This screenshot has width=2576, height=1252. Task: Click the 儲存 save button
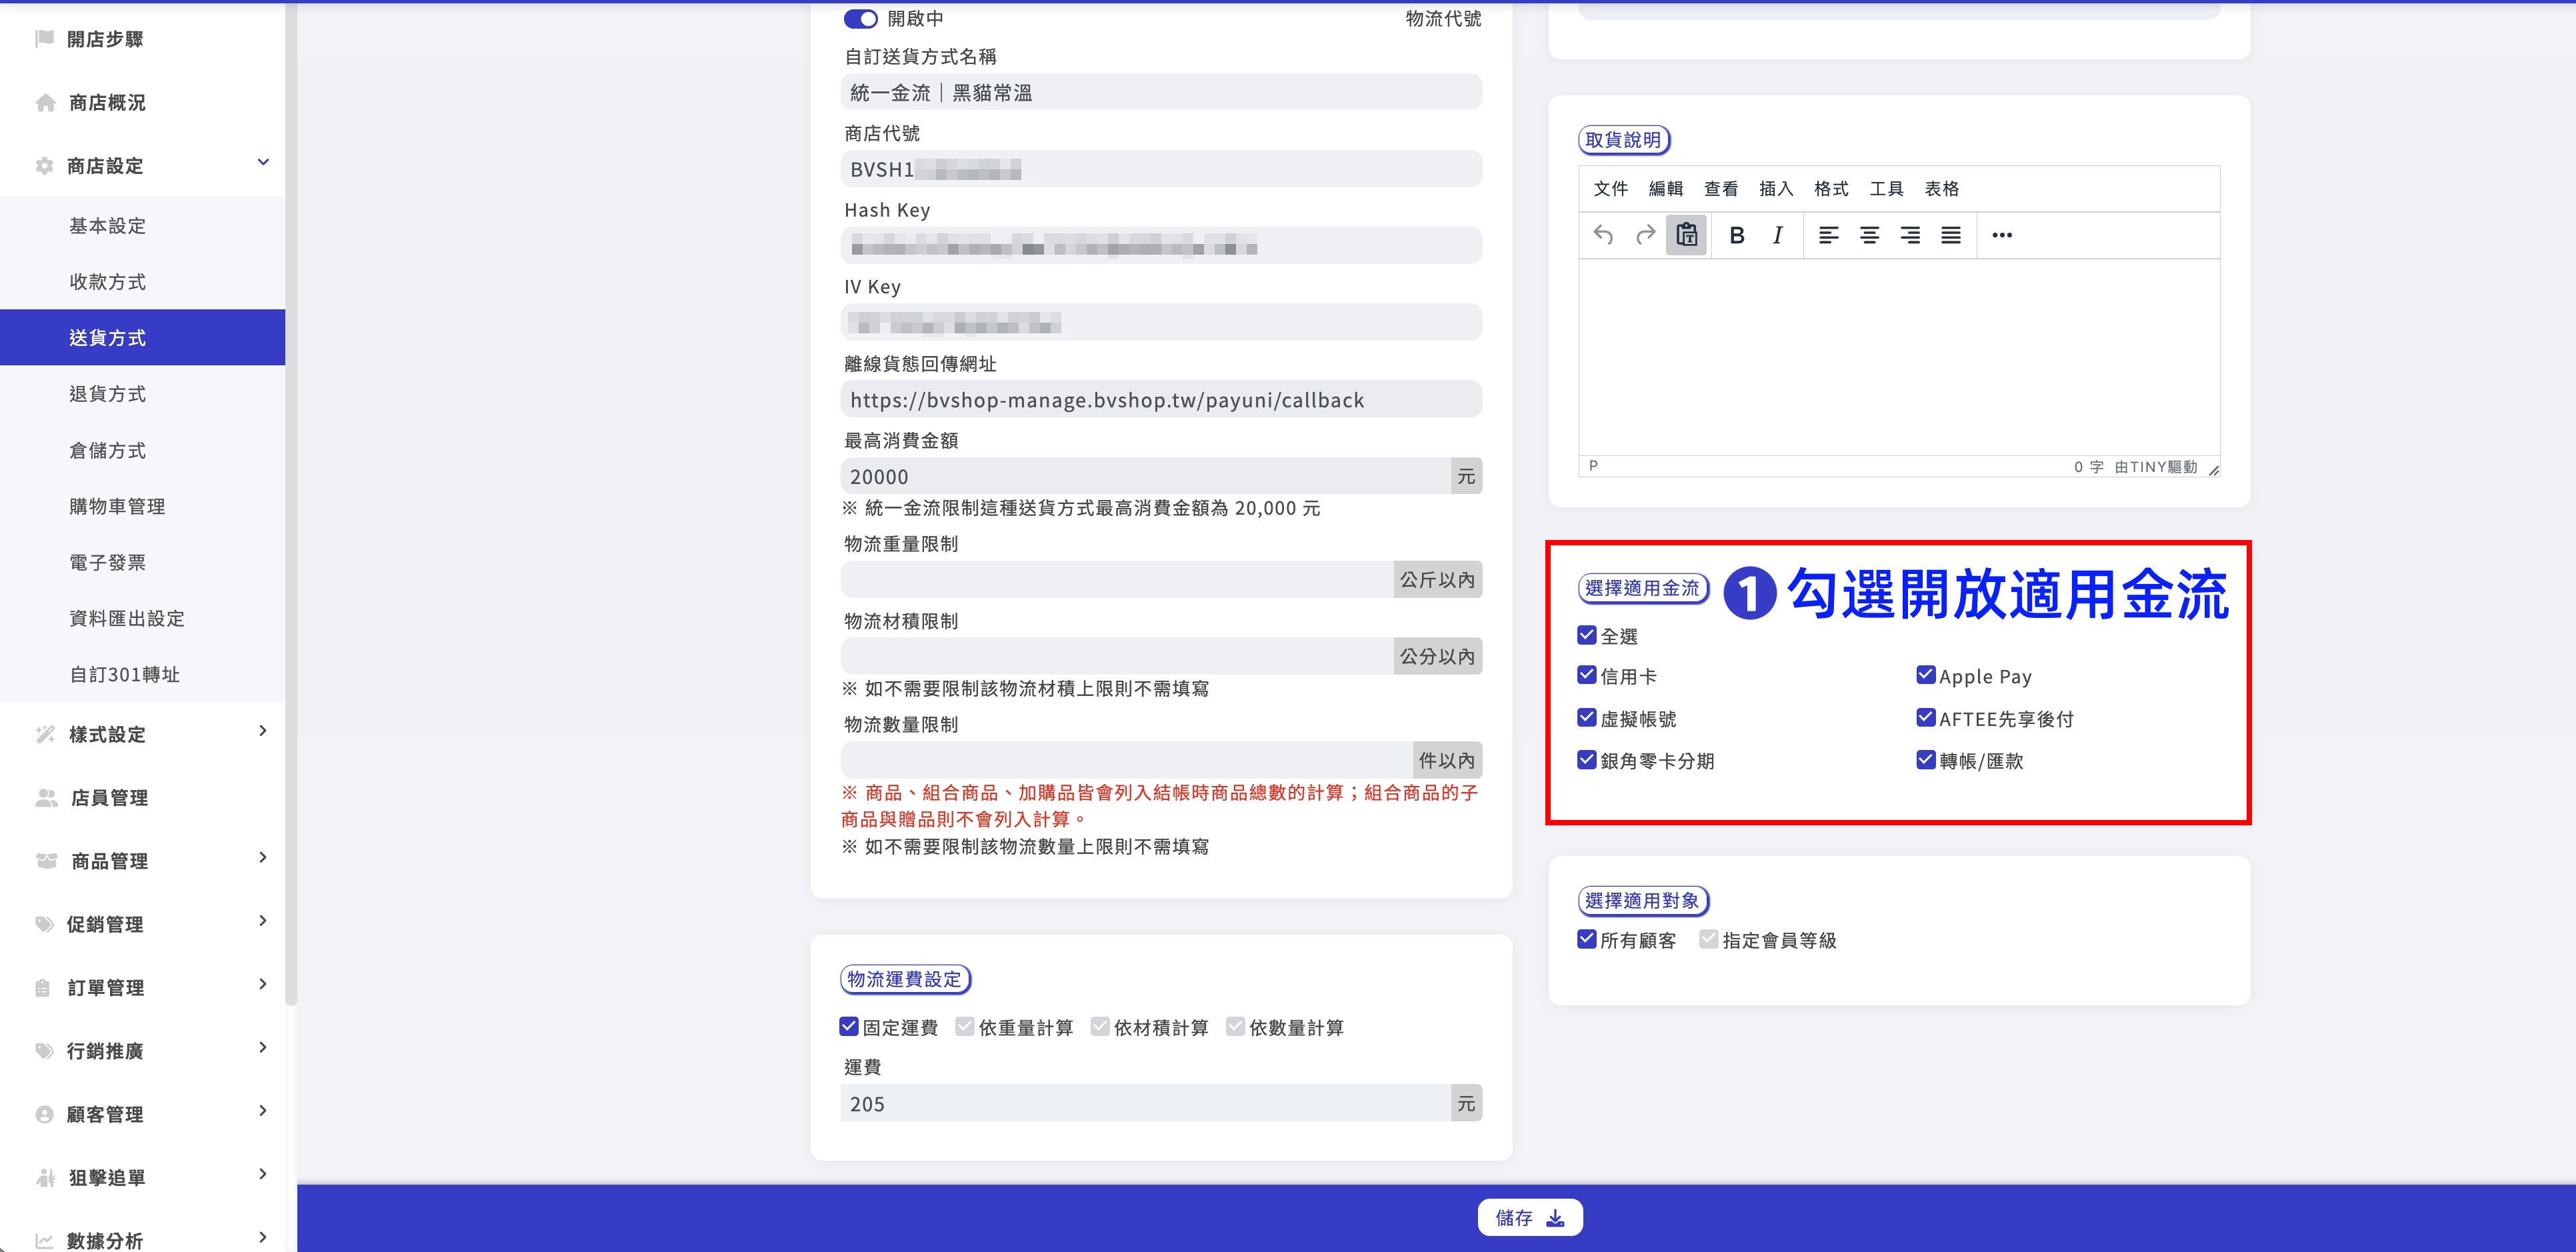[1530, 1217]
